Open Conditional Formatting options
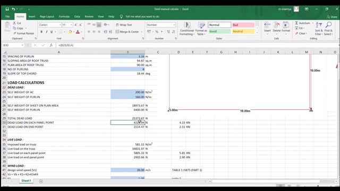This screenshot has height=191, width=340. pos(186,29)
